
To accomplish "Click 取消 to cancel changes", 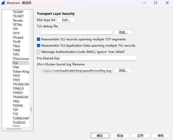I will (120, 135).
